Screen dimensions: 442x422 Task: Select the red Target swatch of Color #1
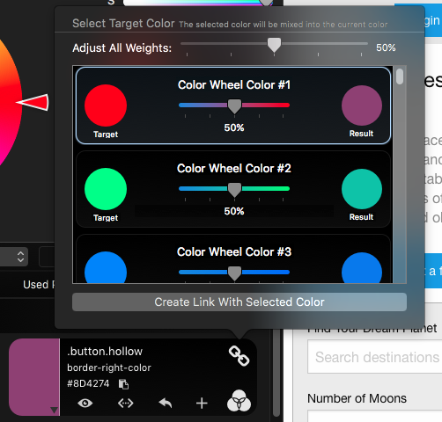106,105
